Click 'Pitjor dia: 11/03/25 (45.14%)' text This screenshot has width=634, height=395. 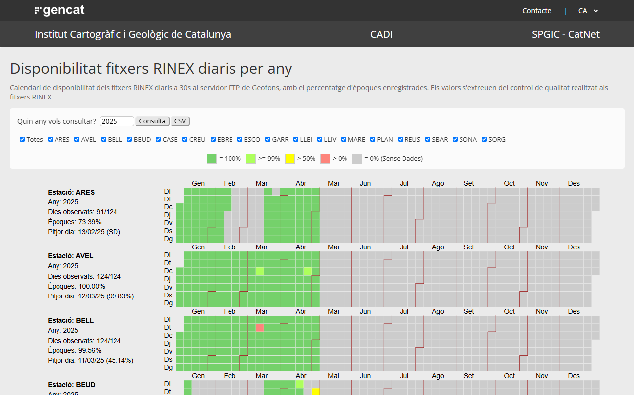tap(91, 360)
